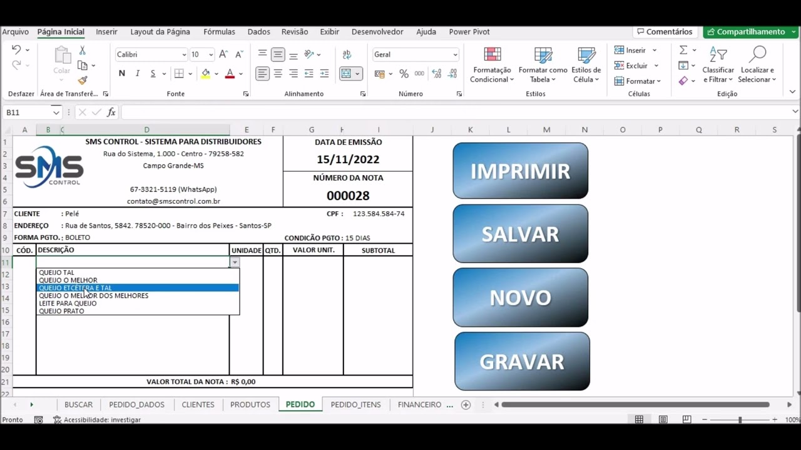Image resolution: width=801 pixels, height=450 pixels.
Task: Click the thousands separator 000 icon
Action: click(419, 74)
